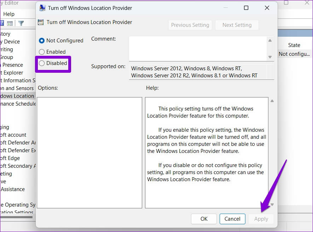Click the Next Setting button

(237, 25)
